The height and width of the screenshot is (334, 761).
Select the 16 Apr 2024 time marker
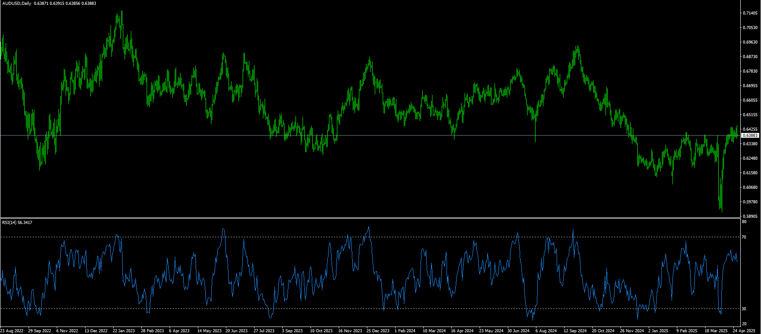pos(462,330)
